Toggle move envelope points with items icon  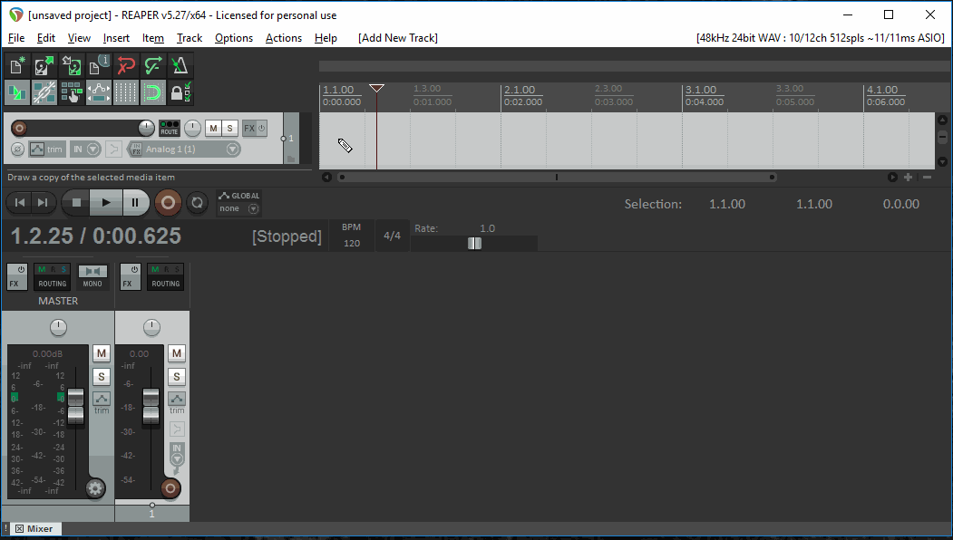tap(99, 93)
